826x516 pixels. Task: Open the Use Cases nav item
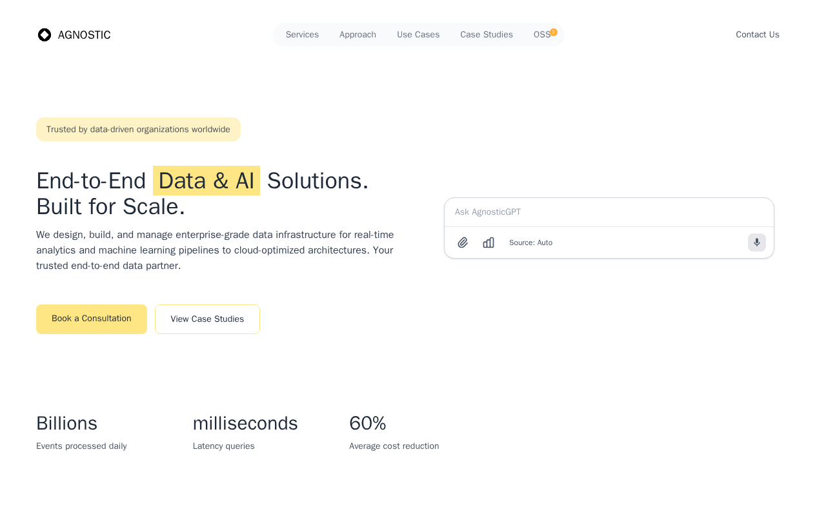(x=418, y=35)
